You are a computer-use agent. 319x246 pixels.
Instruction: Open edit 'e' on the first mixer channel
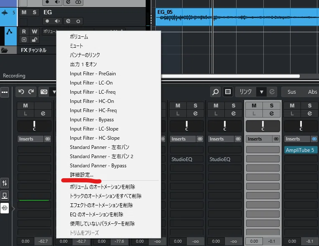click(43, 113)
